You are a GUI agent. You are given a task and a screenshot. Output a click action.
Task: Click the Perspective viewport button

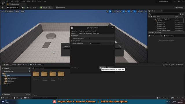pyautogui.click(x=9, y=11)
